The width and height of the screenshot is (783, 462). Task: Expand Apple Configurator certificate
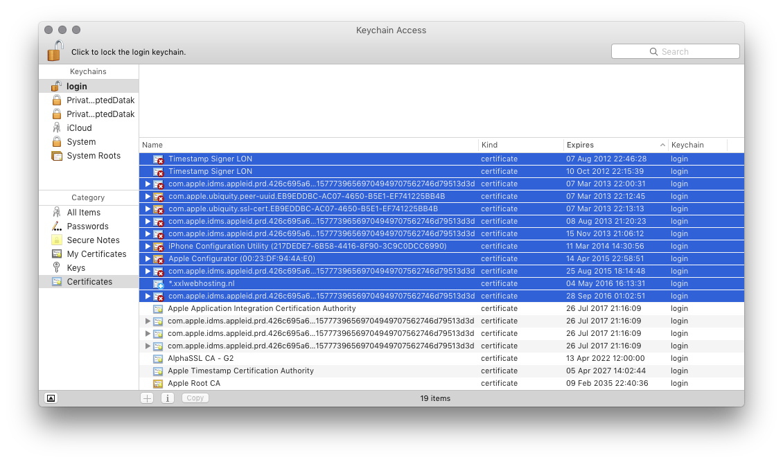click(x=148, y=258)
